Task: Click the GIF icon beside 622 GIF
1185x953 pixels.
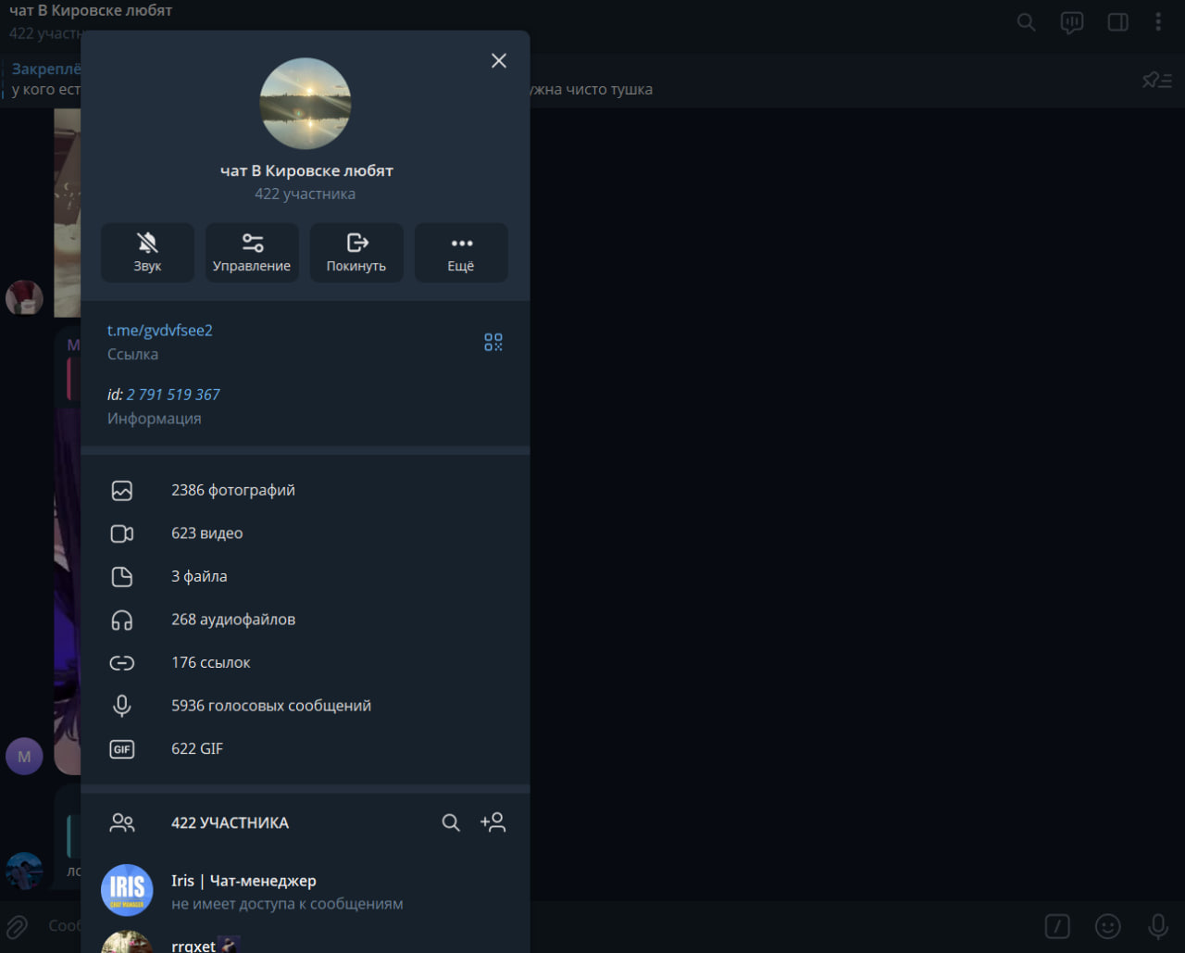Action: pos(122,749)
